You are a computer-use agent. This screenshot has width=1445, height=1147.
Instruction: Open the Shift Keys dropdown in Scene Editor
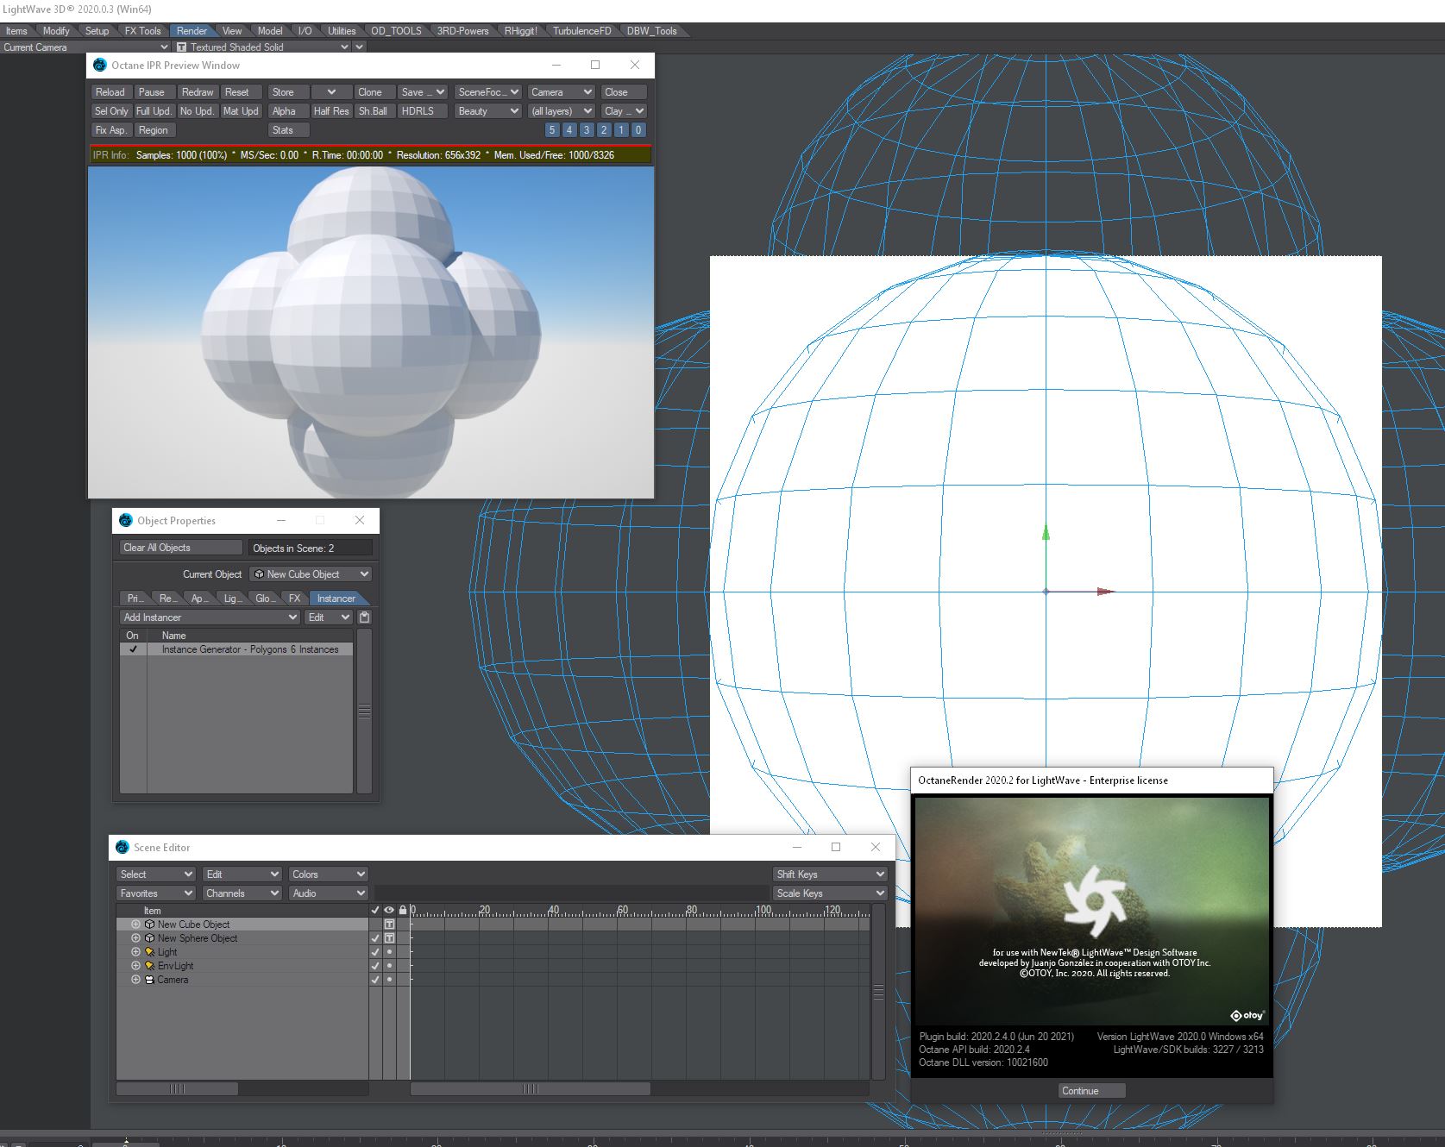(x=830, y=874)
